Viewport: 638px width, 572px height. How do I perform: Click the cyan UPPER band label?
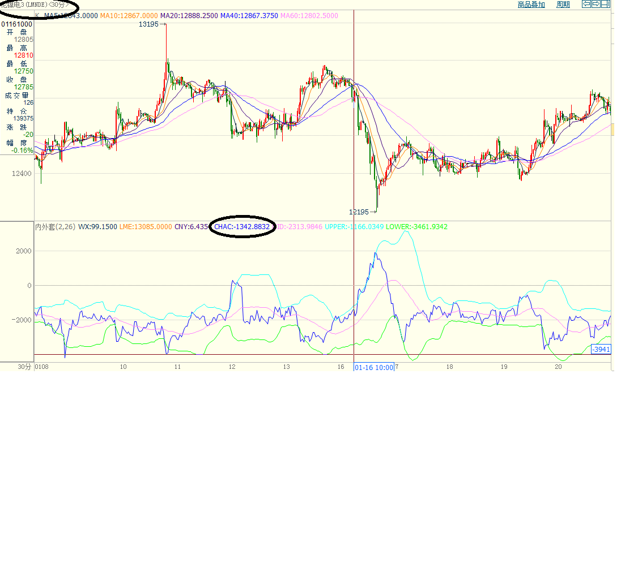[x=354, y=227]
